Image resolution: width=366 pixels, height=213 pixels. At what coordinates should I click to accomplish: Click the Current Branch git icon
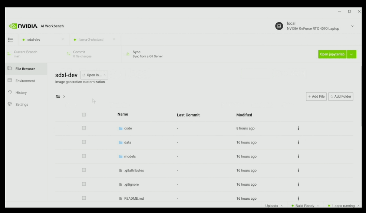tap(9, 54)
